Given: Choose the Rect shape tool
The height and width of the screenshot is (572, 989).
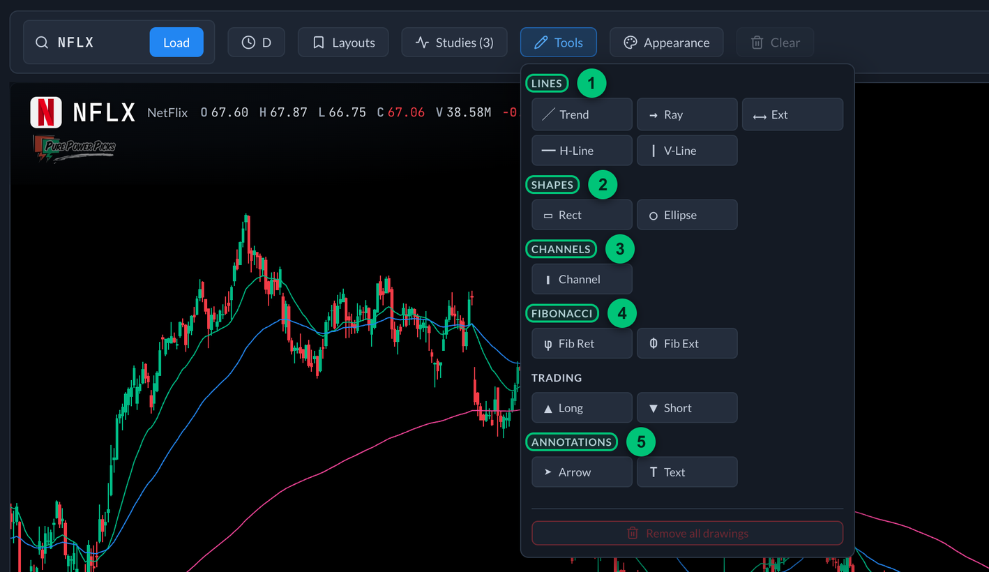Looking at the screenshot, I should click(x=582, y=215).
